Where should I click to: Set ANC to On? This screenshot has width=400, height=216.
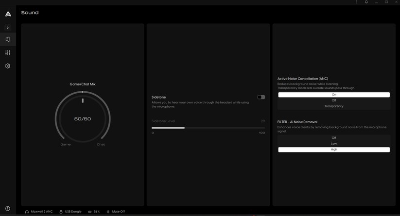(334, 95)
